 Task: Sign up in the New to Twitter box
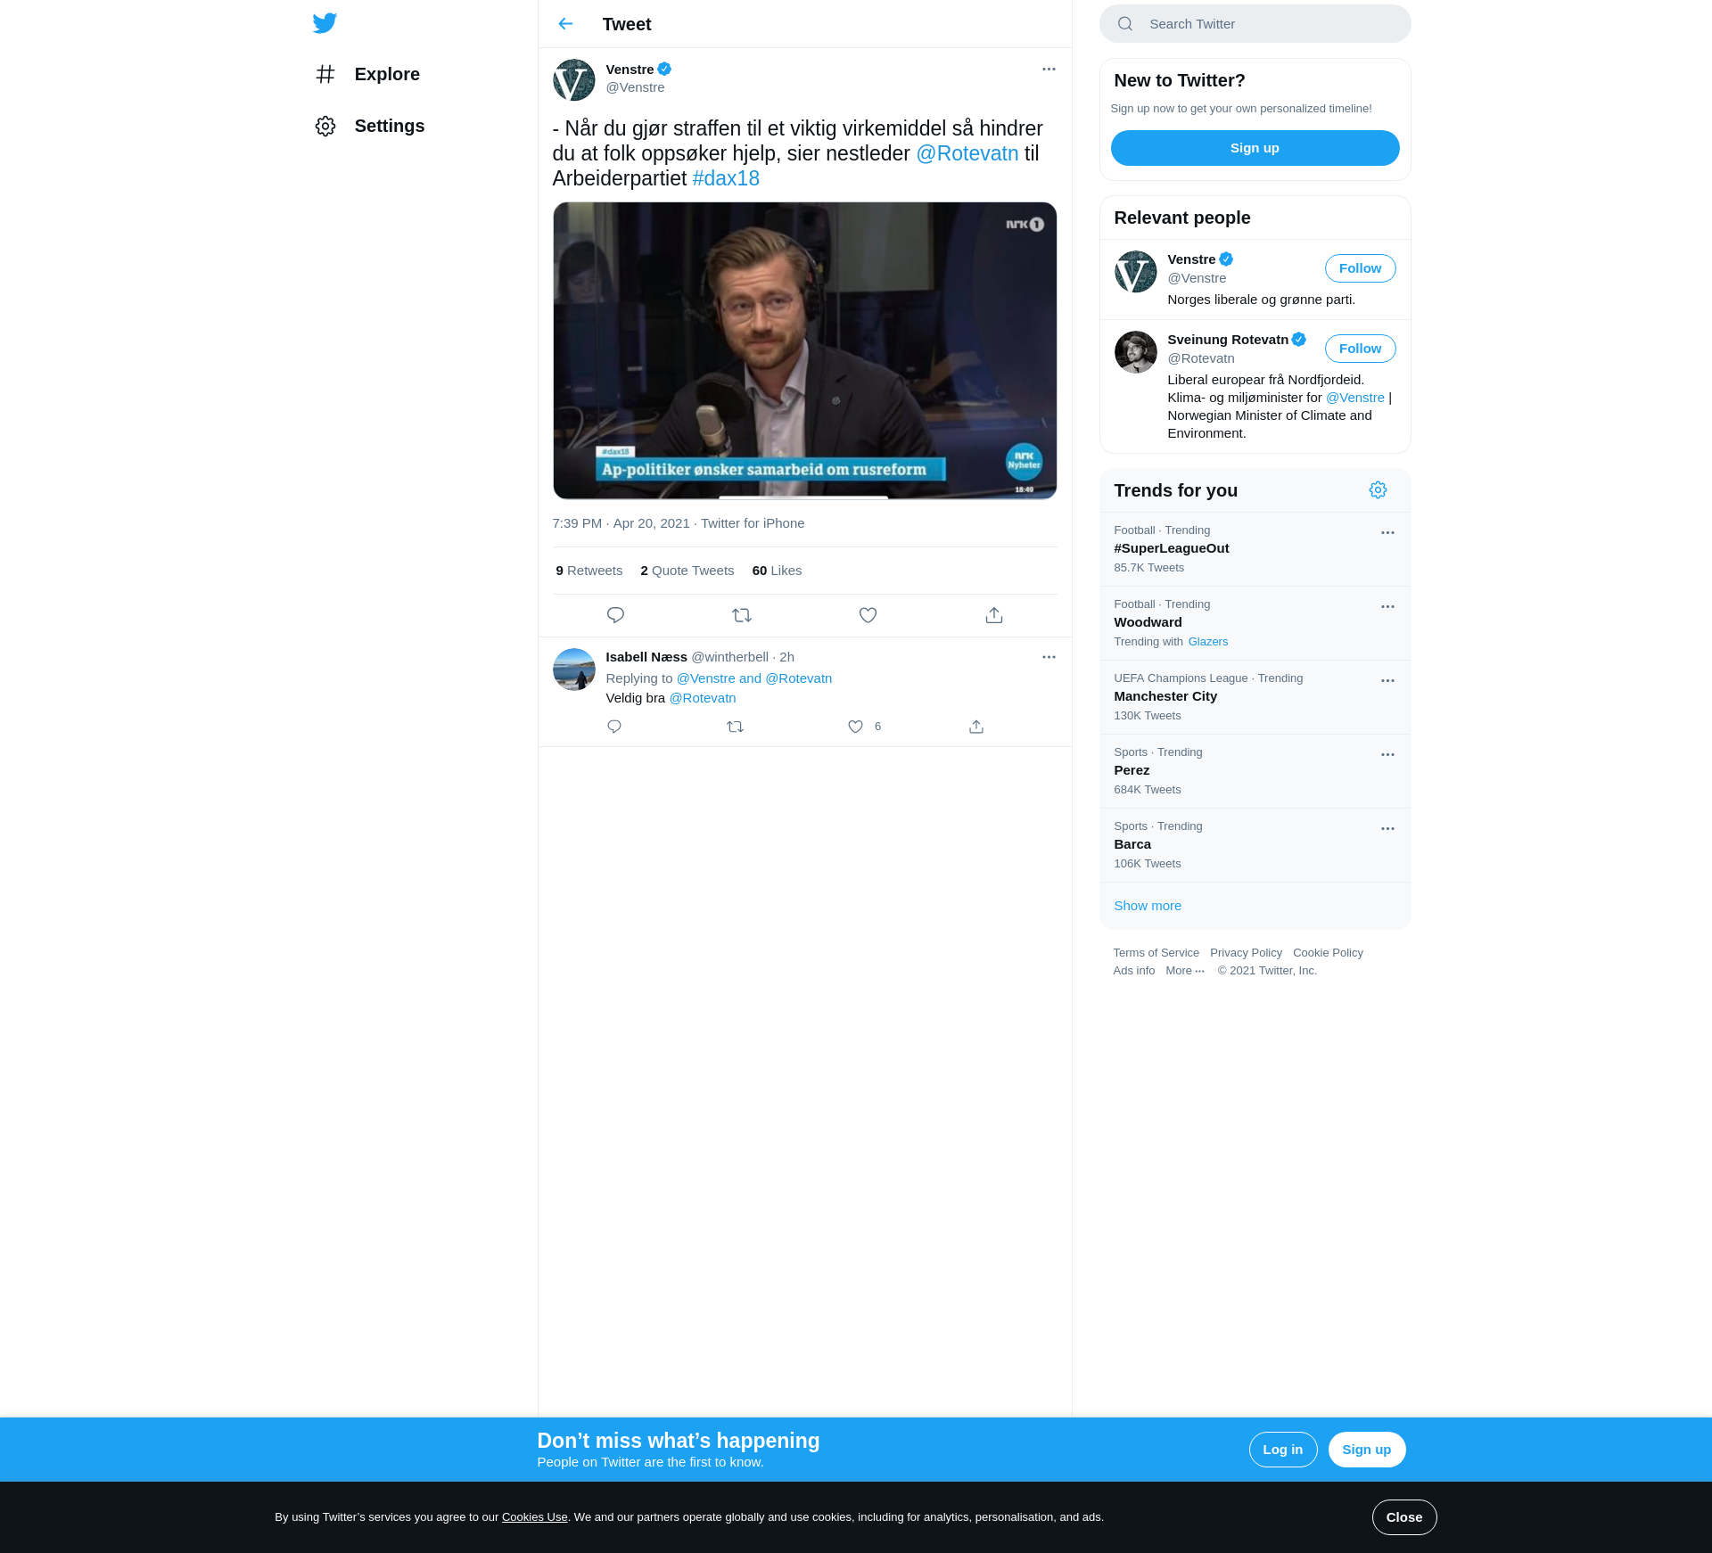(1255, 148)
